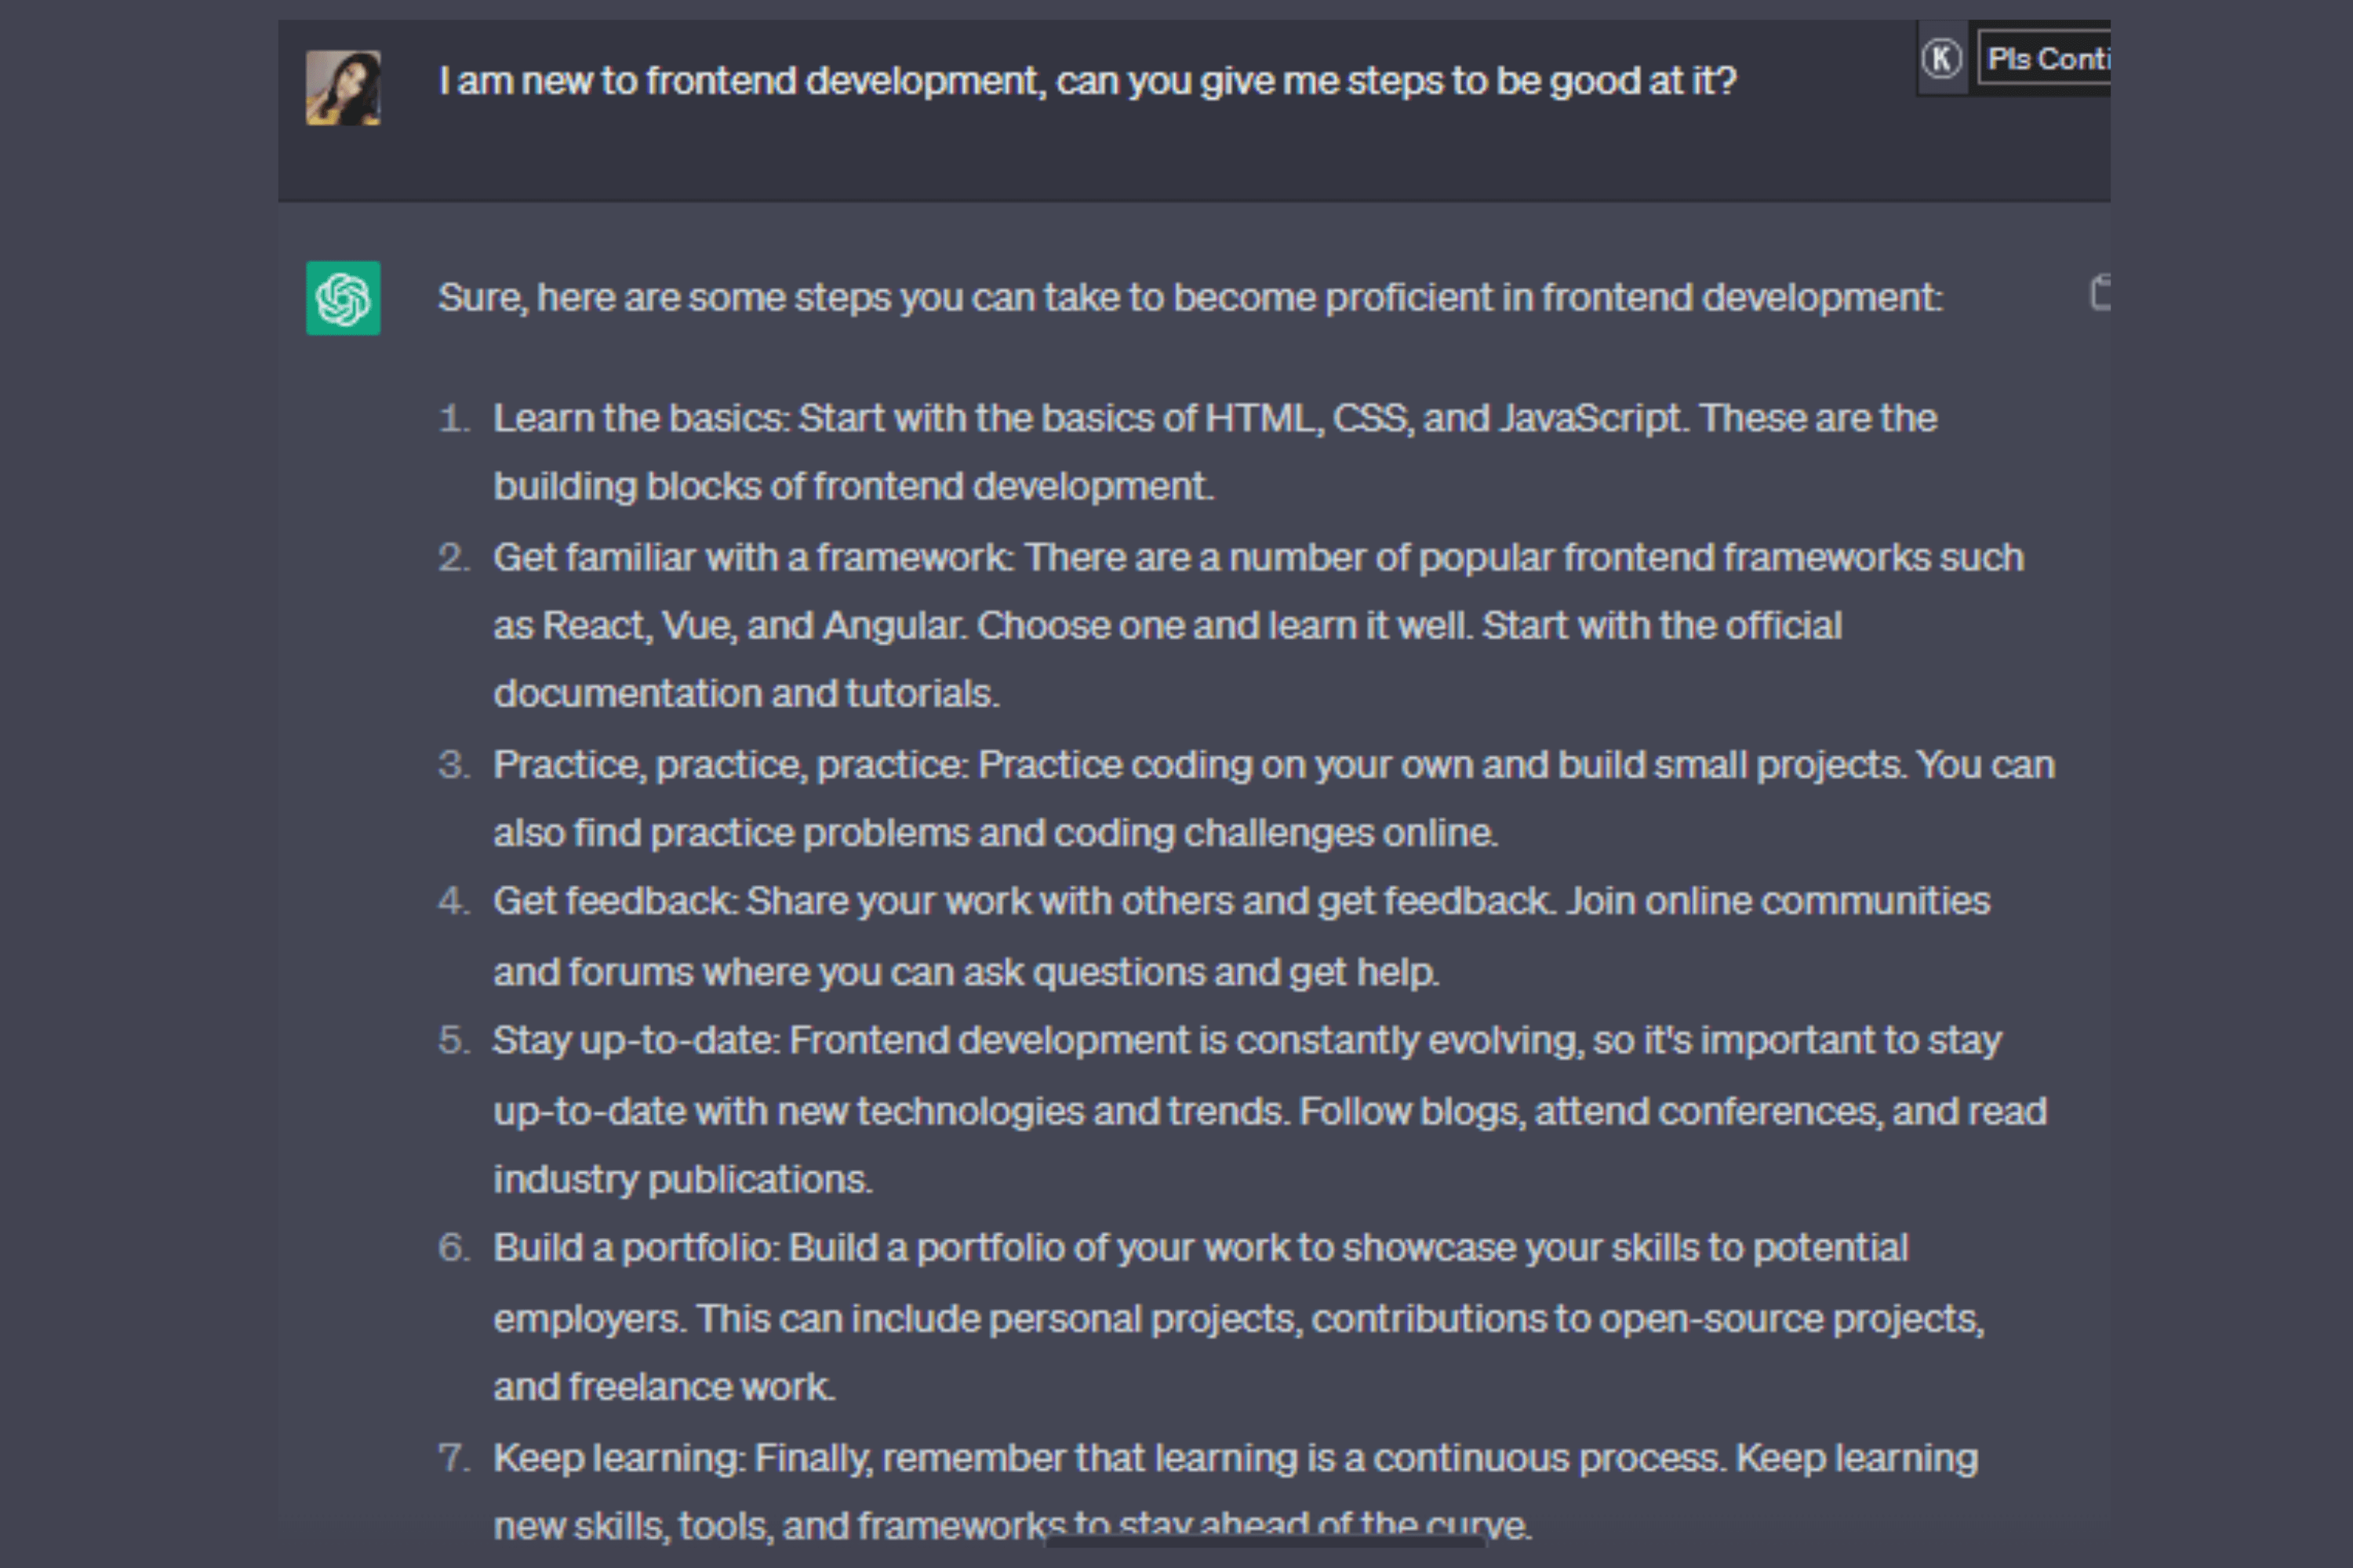Click the line 'documentation and tutorials.'
The image size is (2353, 1568).
pos(747,693)
